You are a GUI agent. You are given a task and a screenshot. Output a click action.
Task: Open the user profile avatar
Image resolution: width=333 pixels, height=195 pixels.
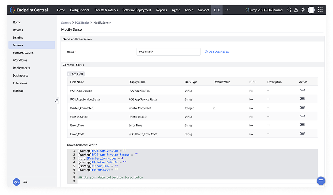tap(312, 10)
